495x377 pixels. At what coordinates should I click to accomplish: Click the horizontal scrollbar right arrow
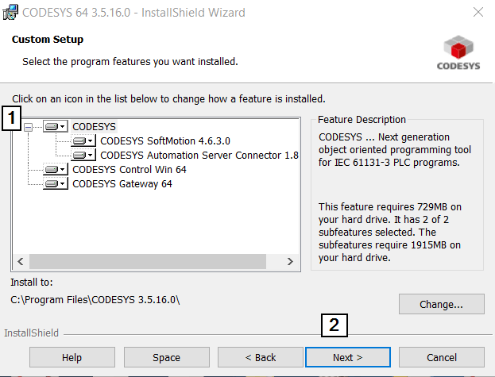click(x=291, y=262)
